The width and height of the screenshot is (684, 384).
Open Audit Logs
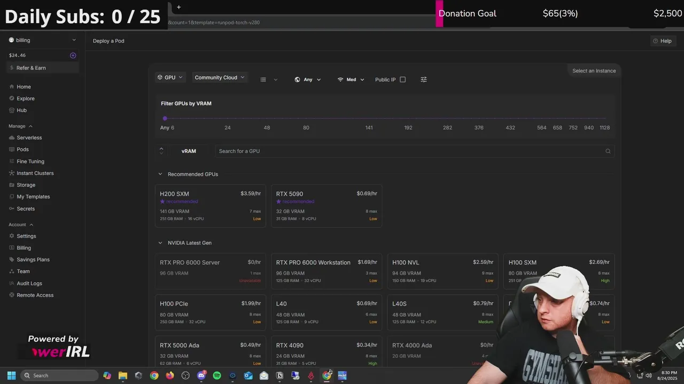tap(29, 284)
